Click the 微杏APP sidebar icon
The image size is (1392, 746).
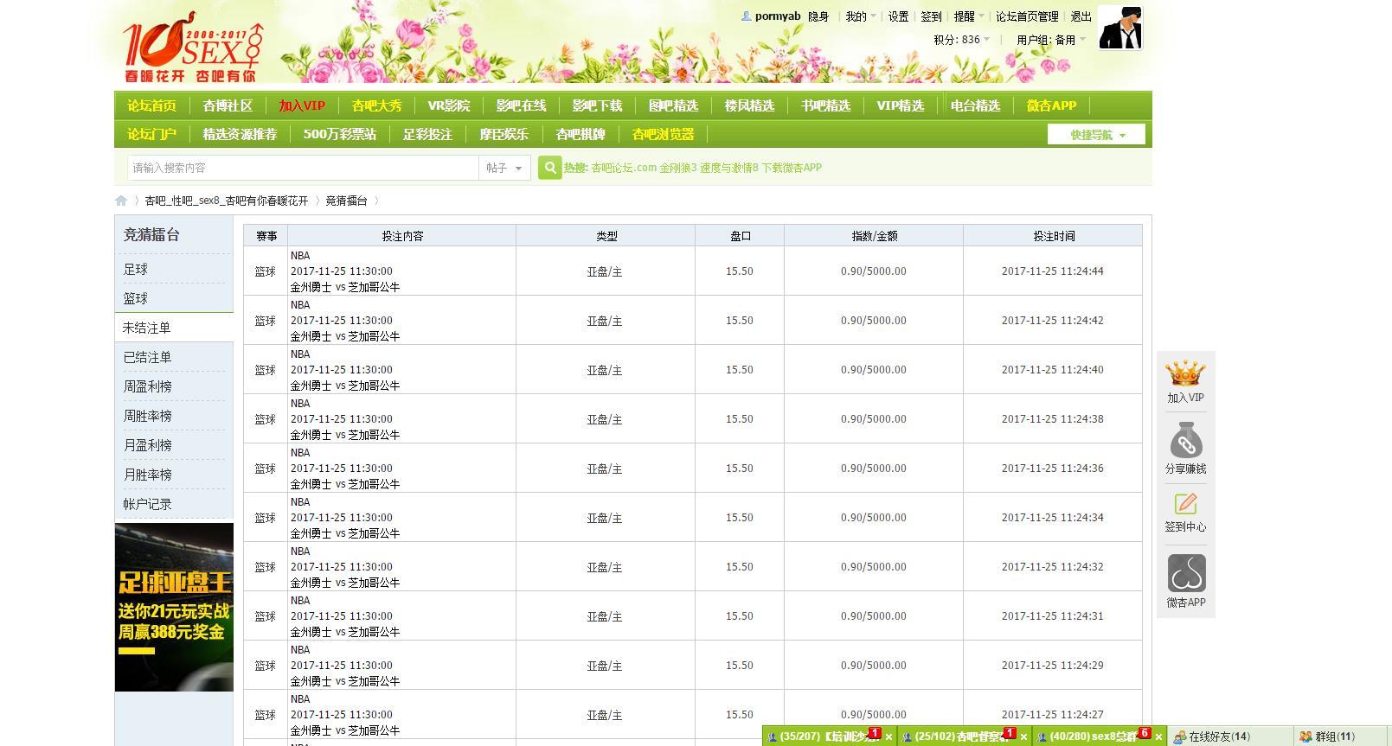pyautogui.click(x=1185, y=574)
